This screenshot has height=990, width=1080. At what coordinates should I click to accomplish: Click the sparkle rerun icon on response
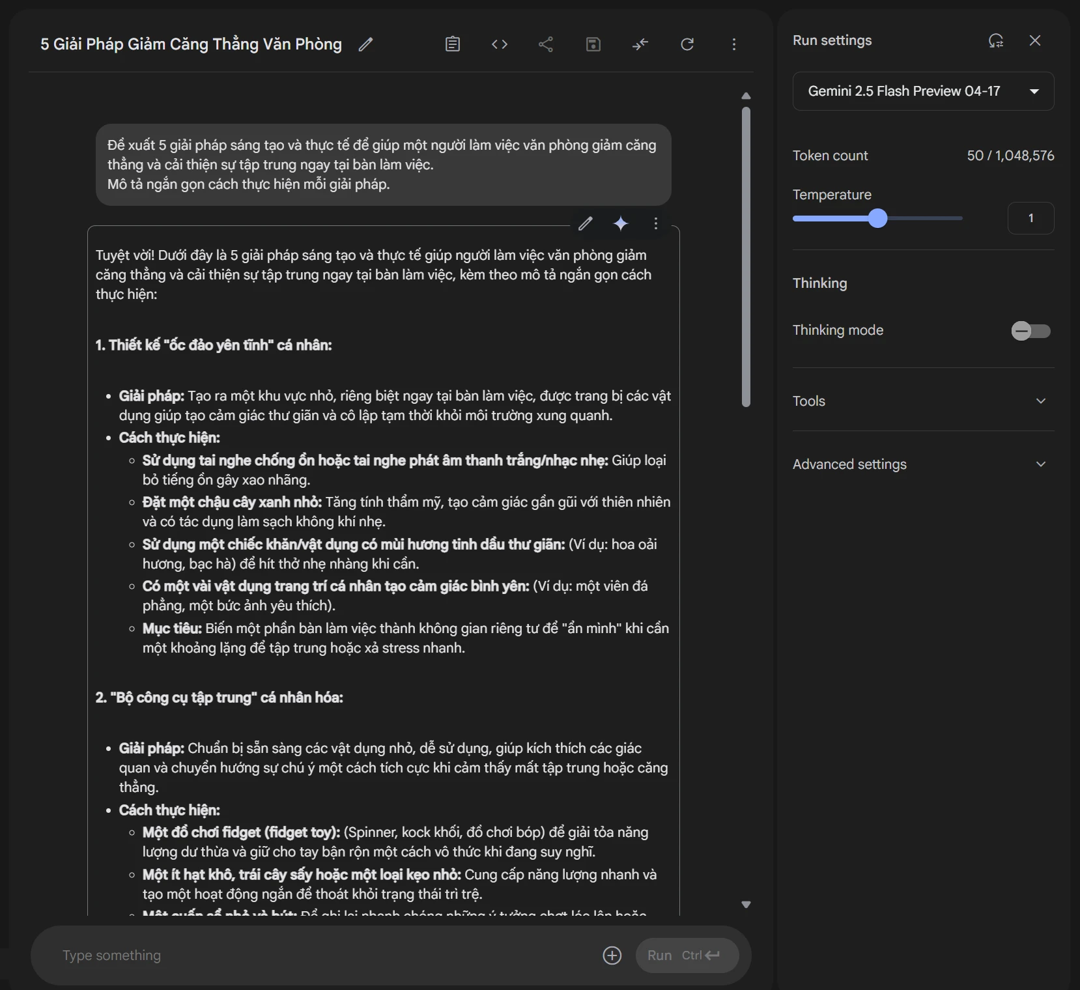621,224
